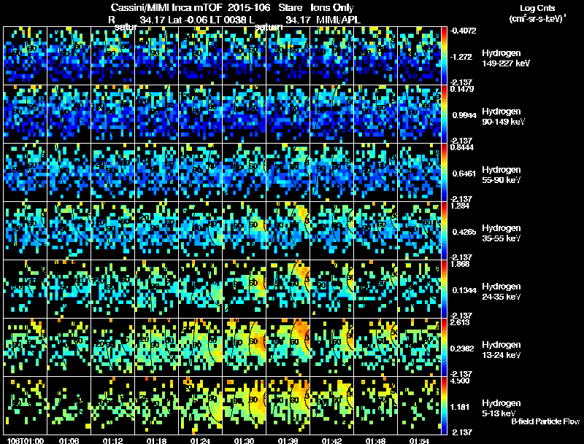Click the 01:36 time axis label
The image size is (584, 444).
pos(288,441)
